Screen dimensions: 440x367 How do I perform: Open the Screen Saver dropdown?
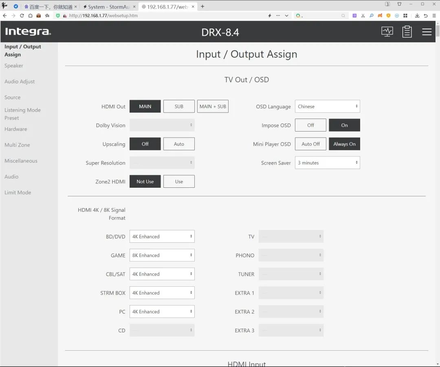tap(328, 163)
